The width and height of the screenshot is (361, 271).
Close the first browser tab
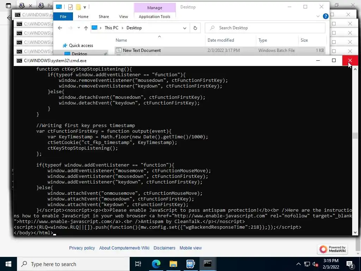point(30,6)
